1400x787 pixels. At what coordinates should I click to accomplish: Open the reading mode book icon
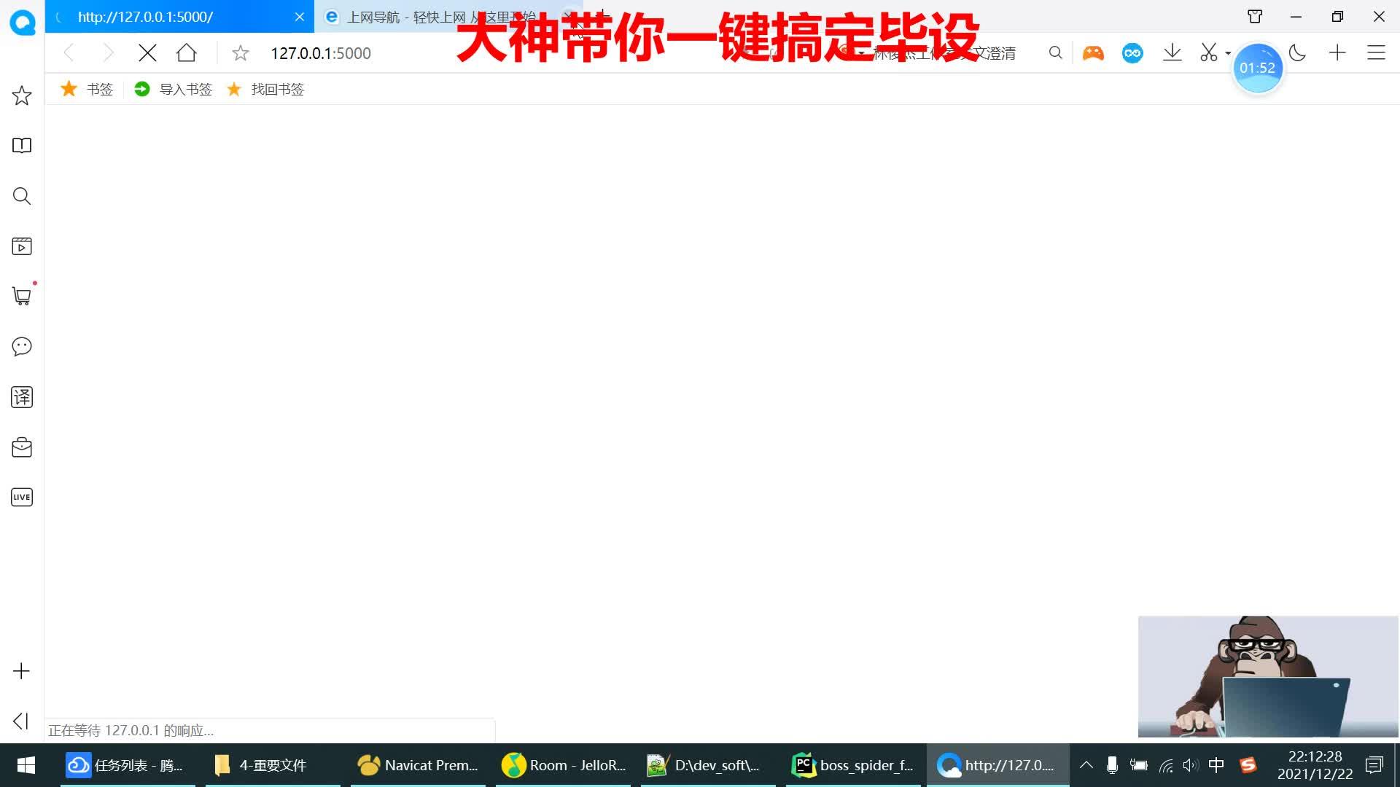pyautogui.click(x=22, y=146)
